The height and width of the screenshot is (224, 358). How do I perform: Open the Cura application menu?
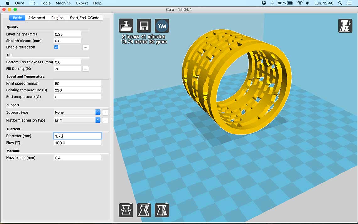(20, 3)
